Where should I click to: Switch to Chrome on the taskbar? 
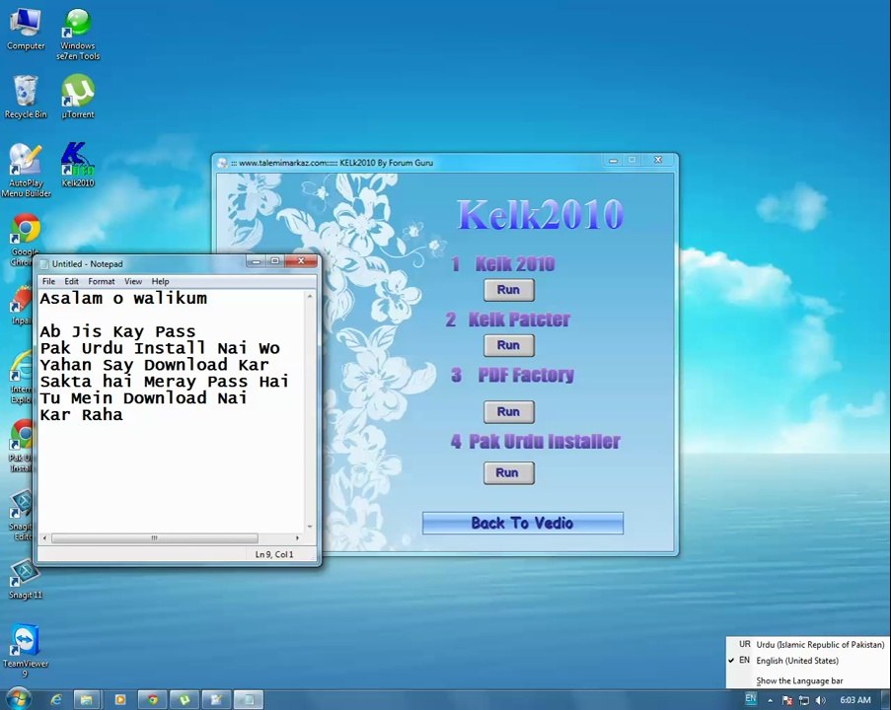point(152,700)
